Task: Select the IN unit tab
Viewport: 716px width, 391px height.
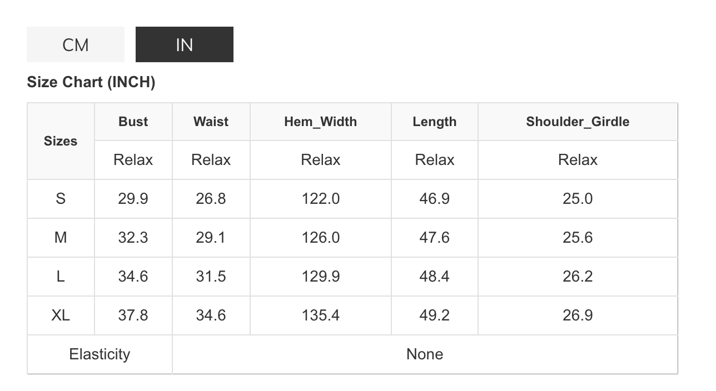Action: (184, 44)
